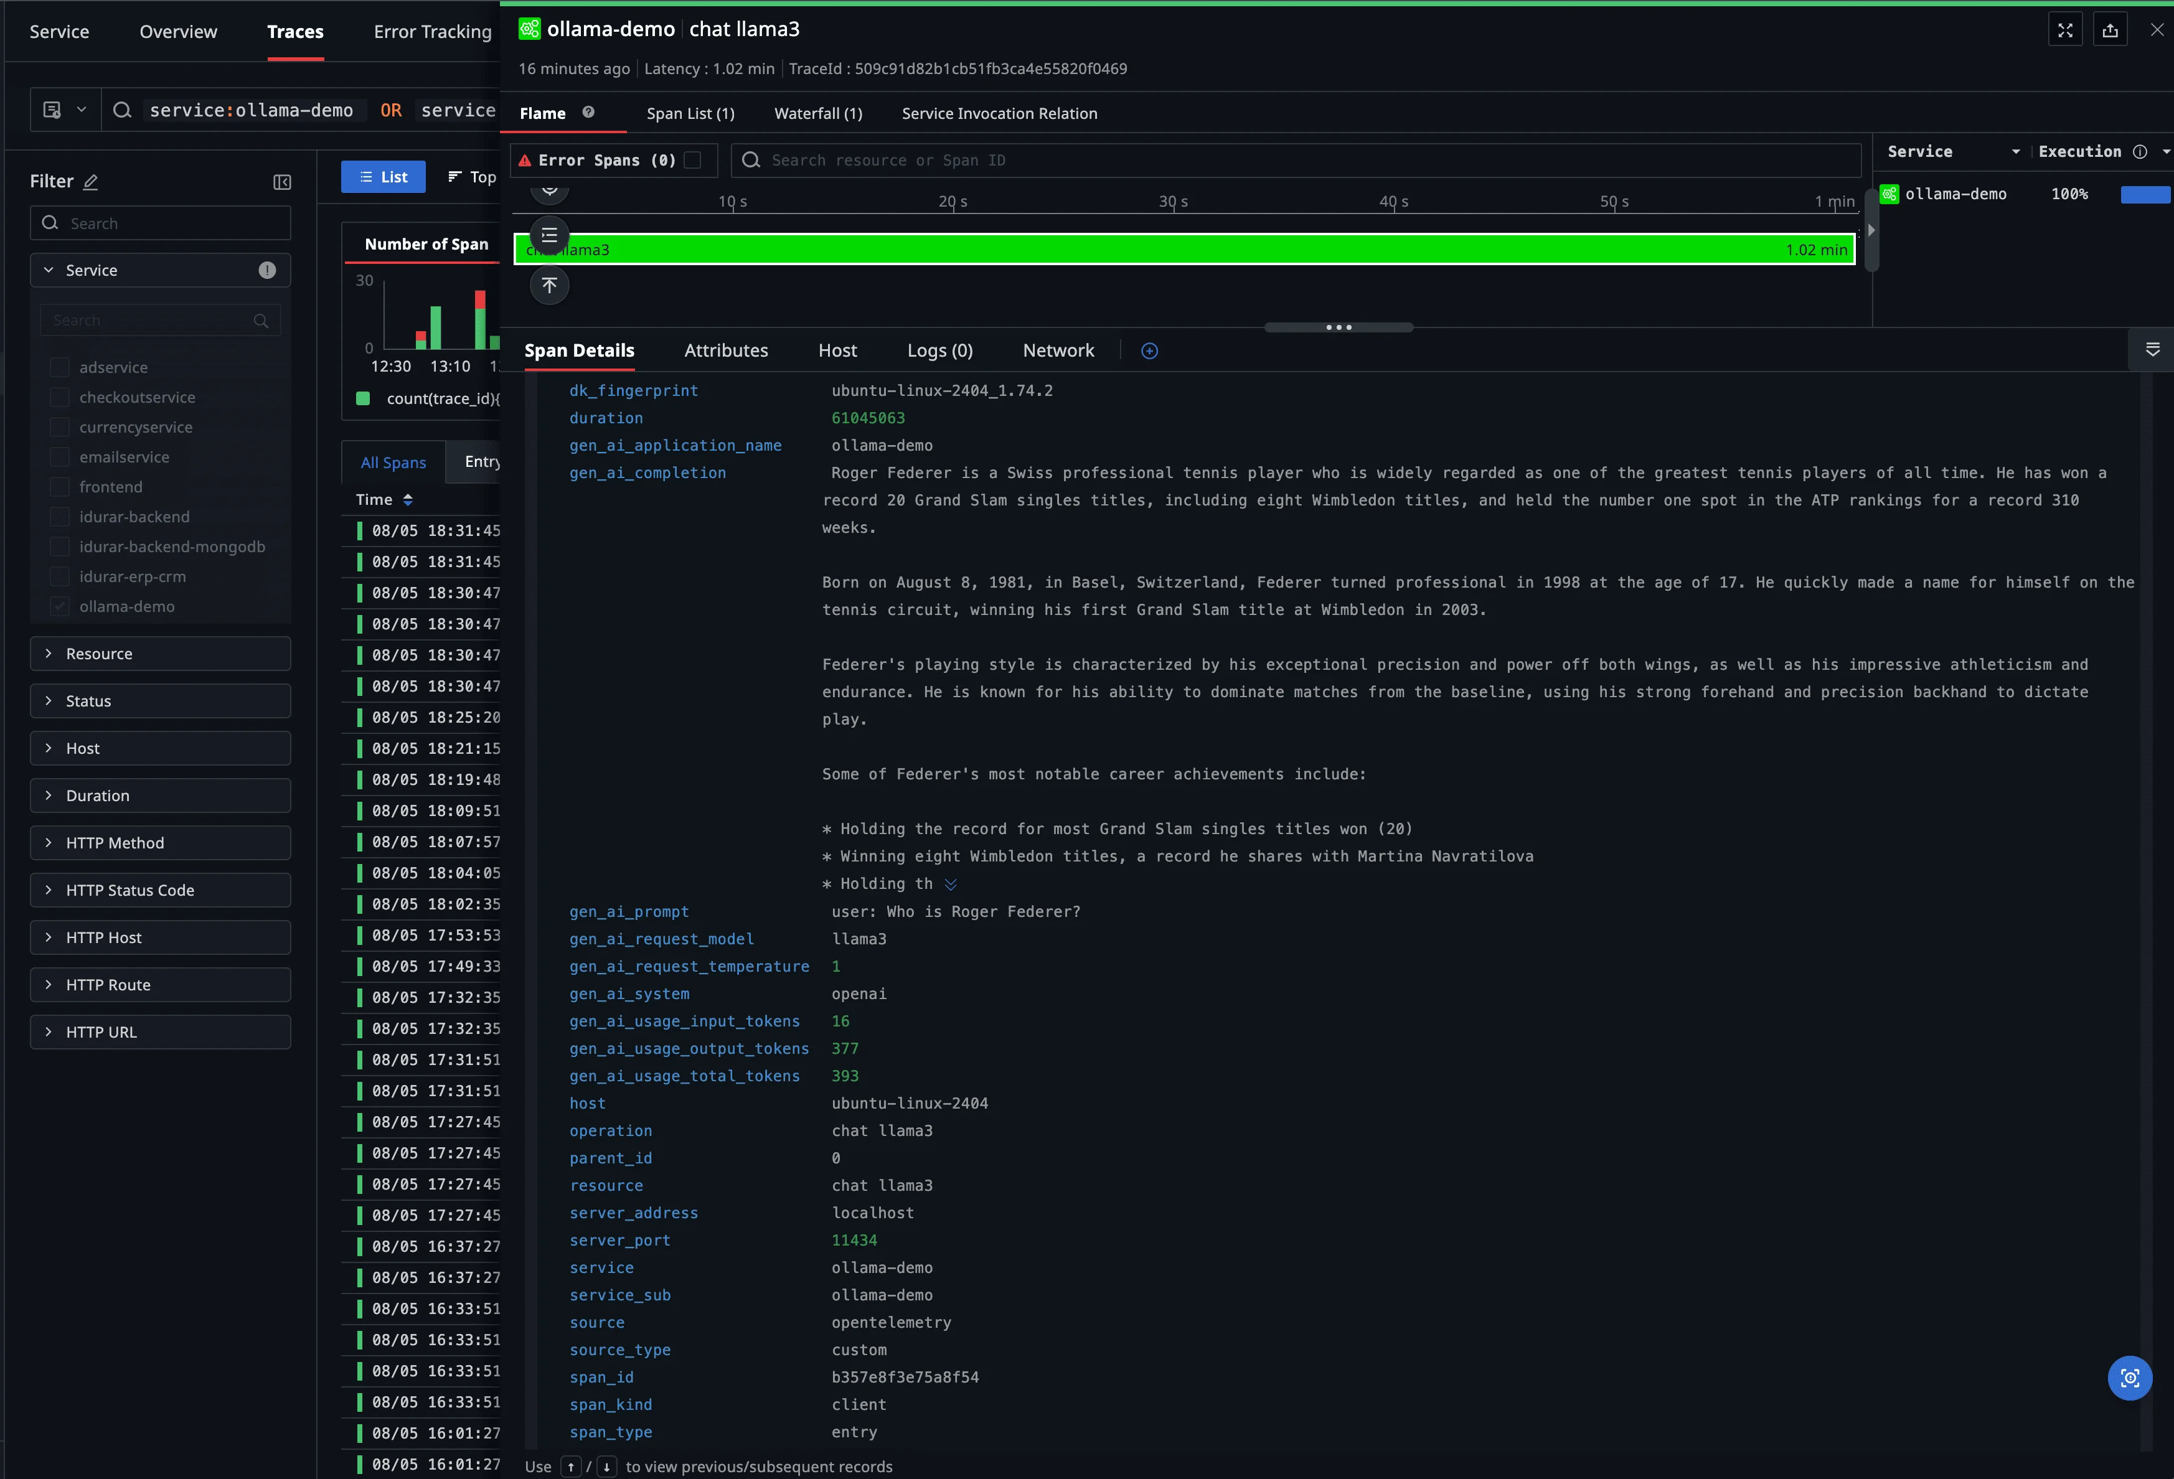The image size is (2174, 1479).
Task: Open the Service column dropdown
Action: pos(2016,151)
